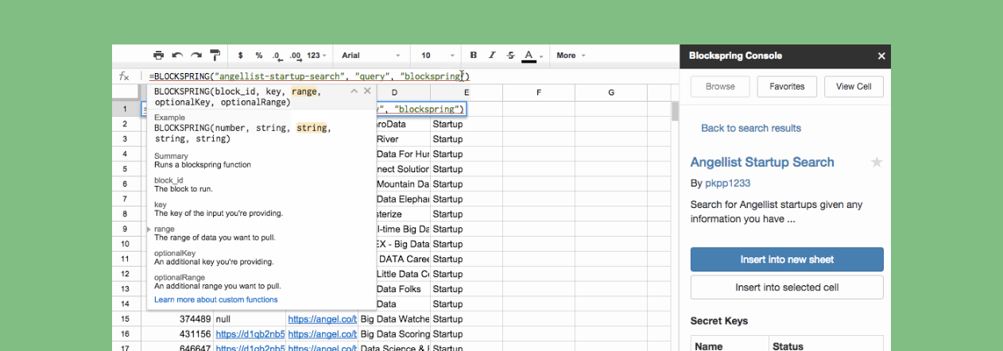Click Insert into new sheet
1003x351 pixels.
(787, 260)
